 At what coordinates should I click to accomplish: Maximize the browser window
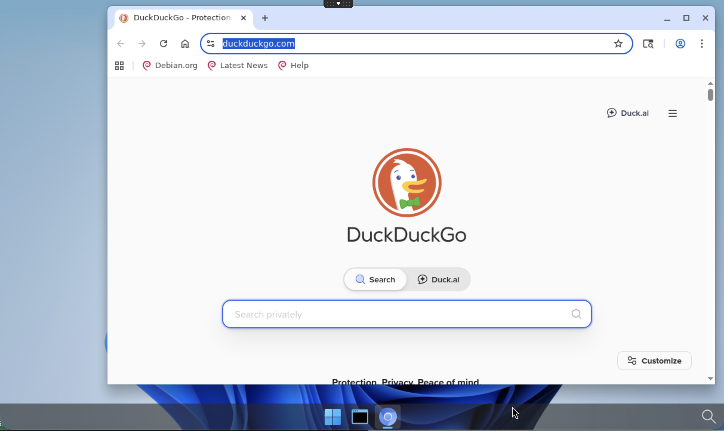pos(686,18)
